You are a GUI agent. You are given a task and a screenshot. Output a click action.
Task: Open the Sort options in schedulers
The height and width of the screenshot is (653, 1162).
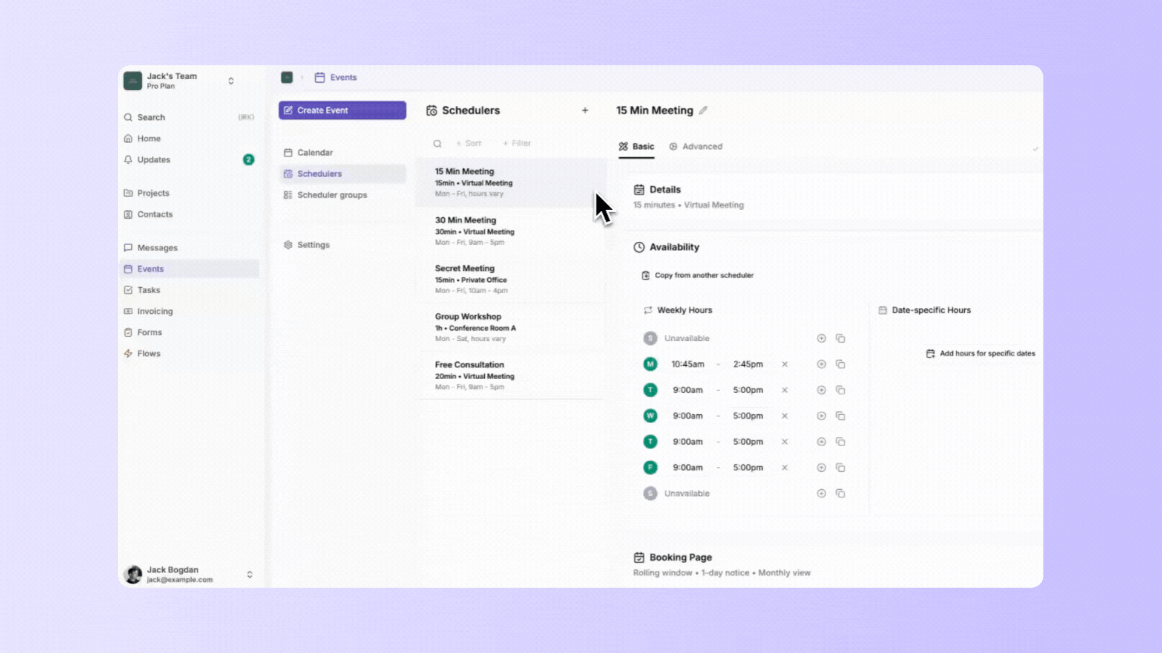(469, 144)
